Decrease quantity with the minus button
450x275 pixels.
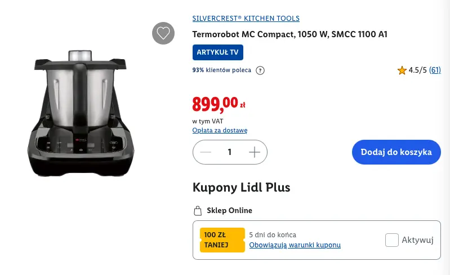206,152
